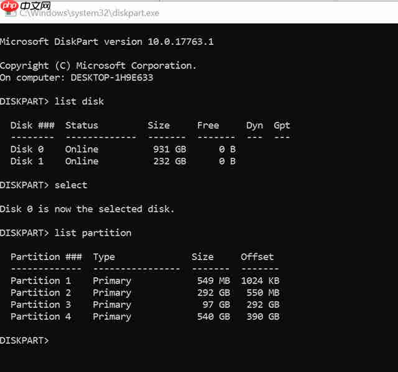Screen dimensions: 398x372
Task: Click the 549 MB size value
Action: tap(213, 281)
